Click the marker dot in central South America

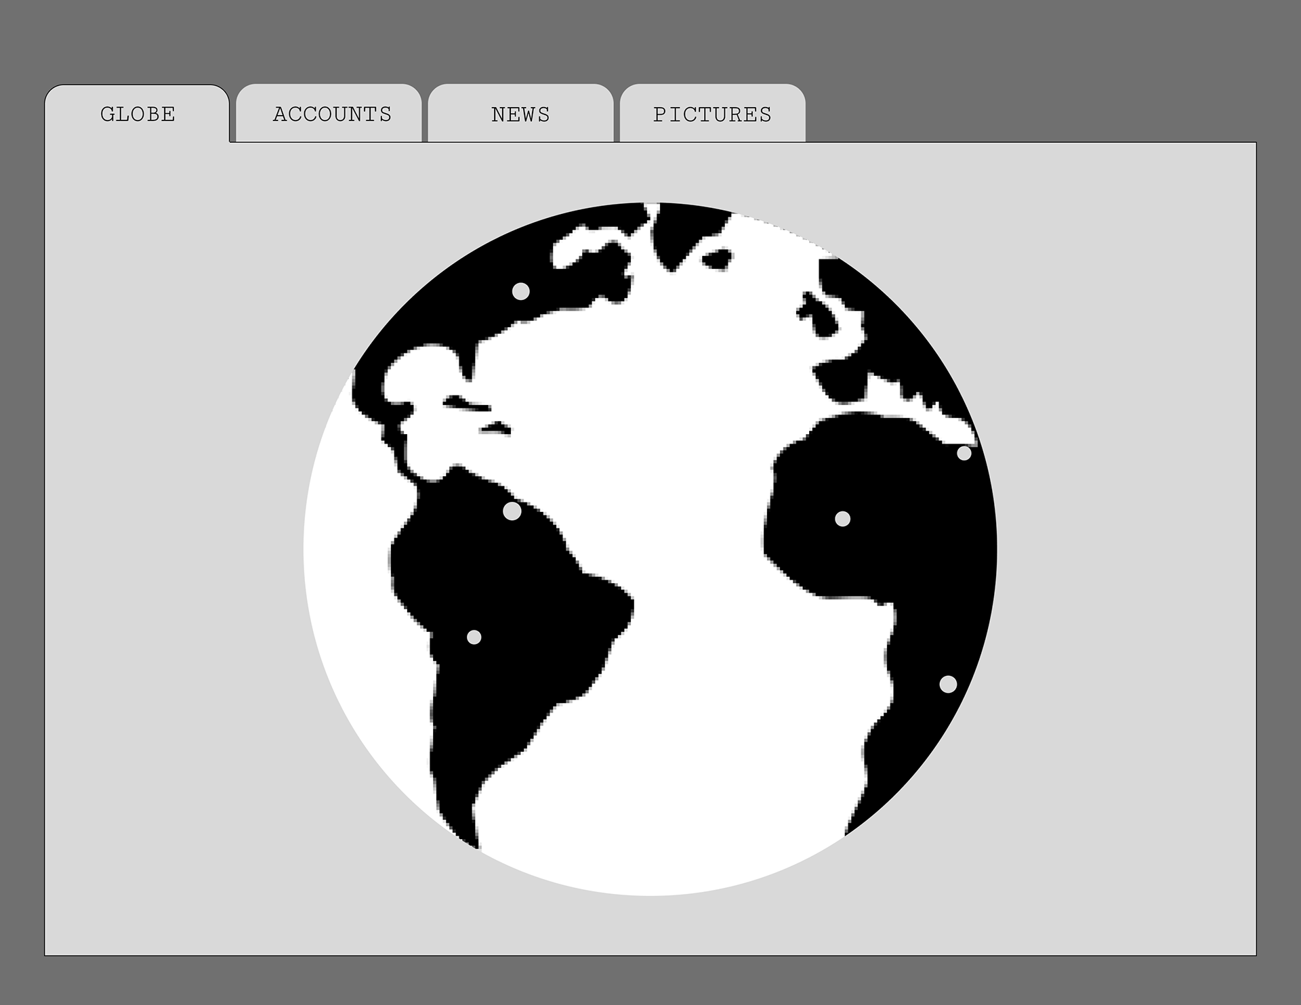(474, 637)
